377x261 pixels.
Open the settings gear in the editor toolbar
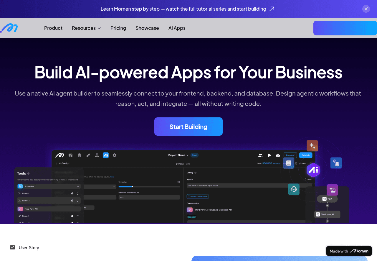(115, 155)
